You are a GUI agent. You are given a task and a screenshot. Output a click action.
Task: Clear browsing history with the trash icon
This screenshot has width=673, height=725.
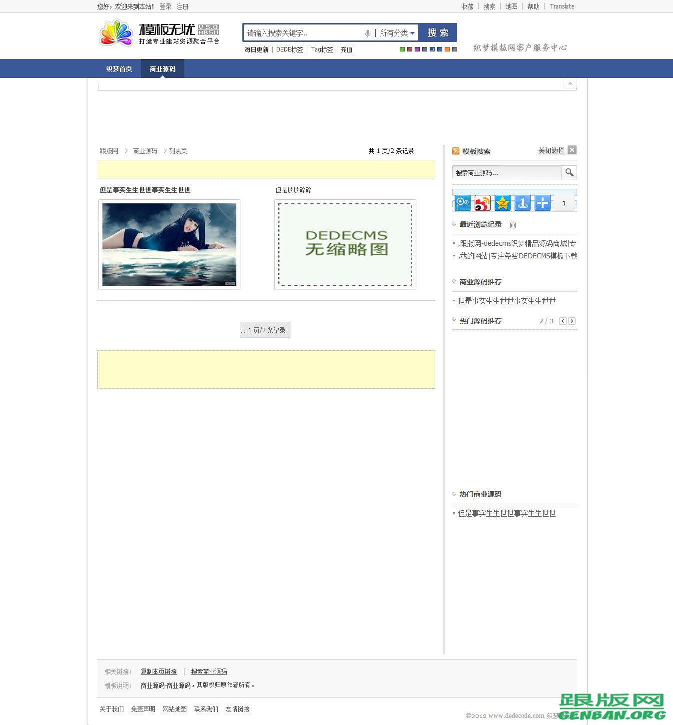pyautogui.click(x=513, y=224)
